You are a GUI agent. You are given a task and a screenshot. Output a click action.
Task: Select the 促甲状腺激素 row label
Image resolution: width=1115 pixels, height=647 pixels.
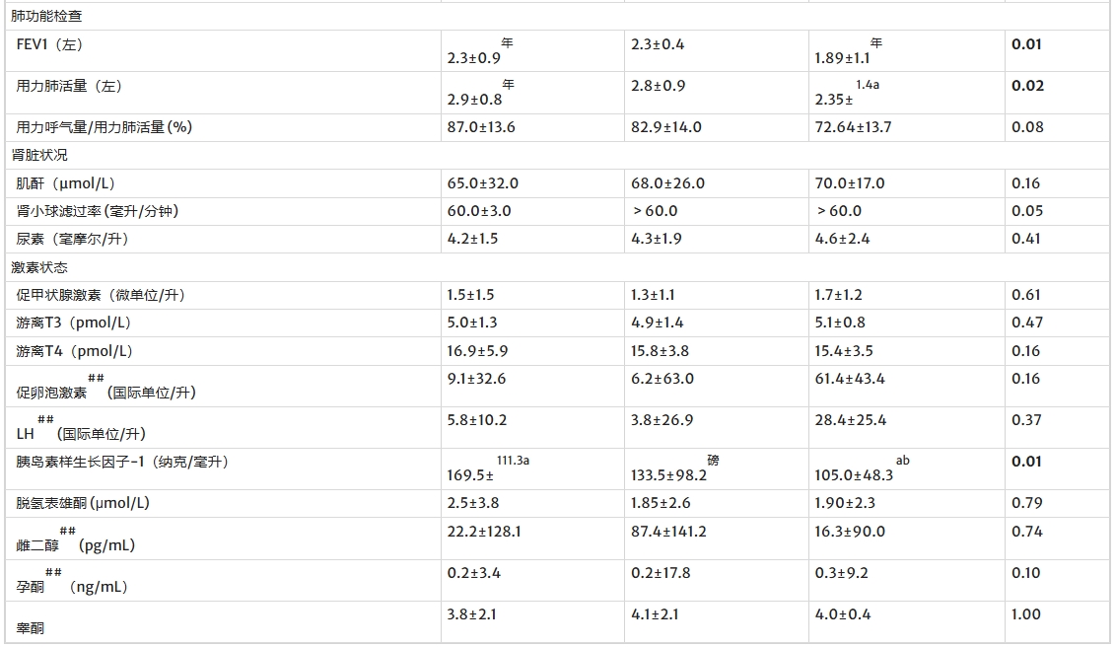coord(100,295)
